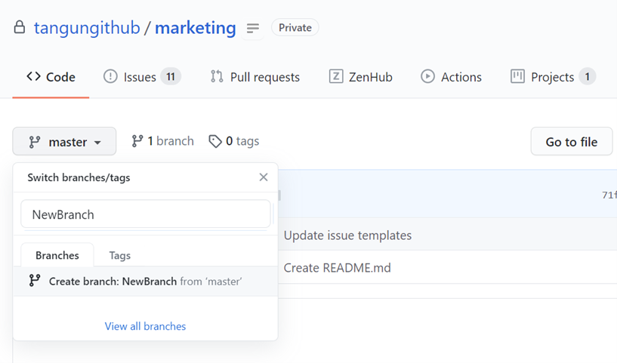This screenshot has height=363, width=617.
Task: Click the private repository lock icon
Action: 20,27
